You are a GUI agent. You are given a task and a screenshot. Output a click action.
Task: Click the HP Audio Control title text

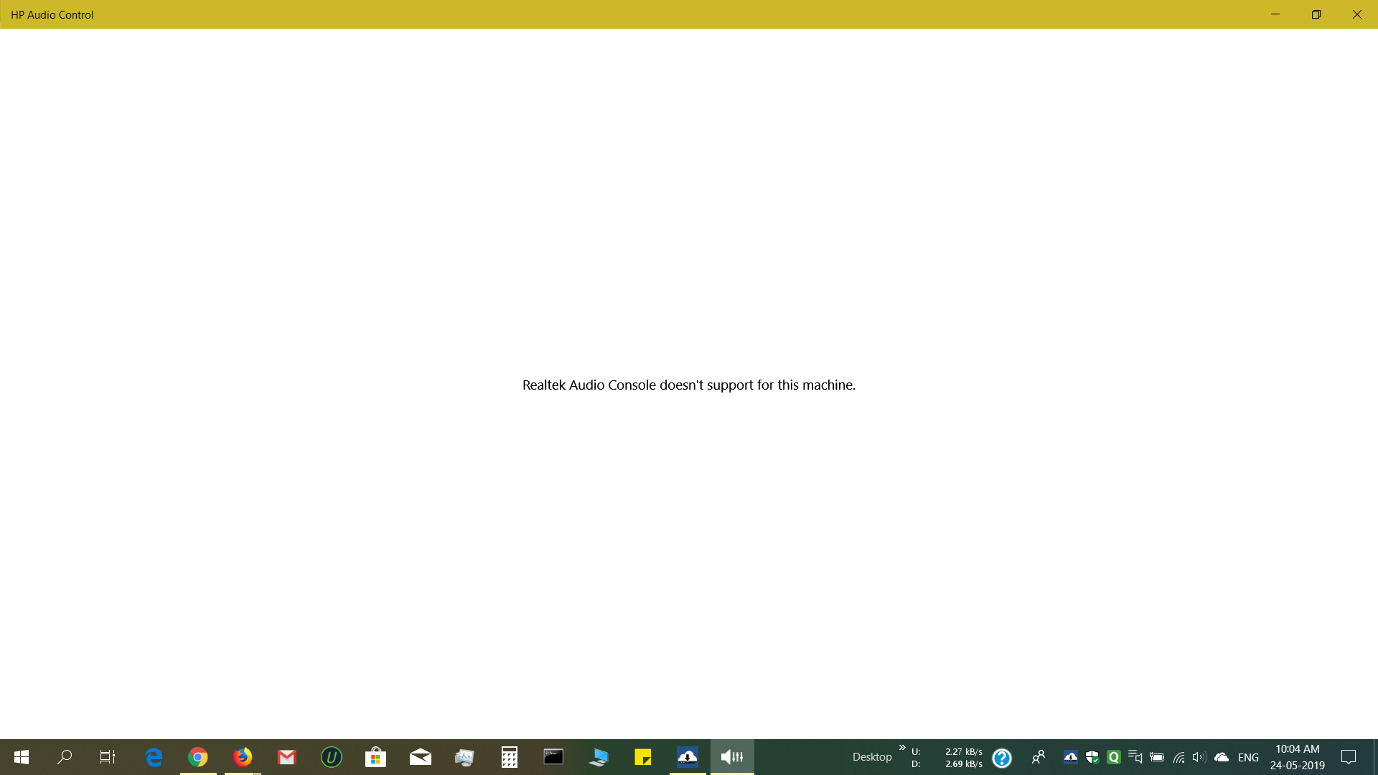tap(52, 14)
